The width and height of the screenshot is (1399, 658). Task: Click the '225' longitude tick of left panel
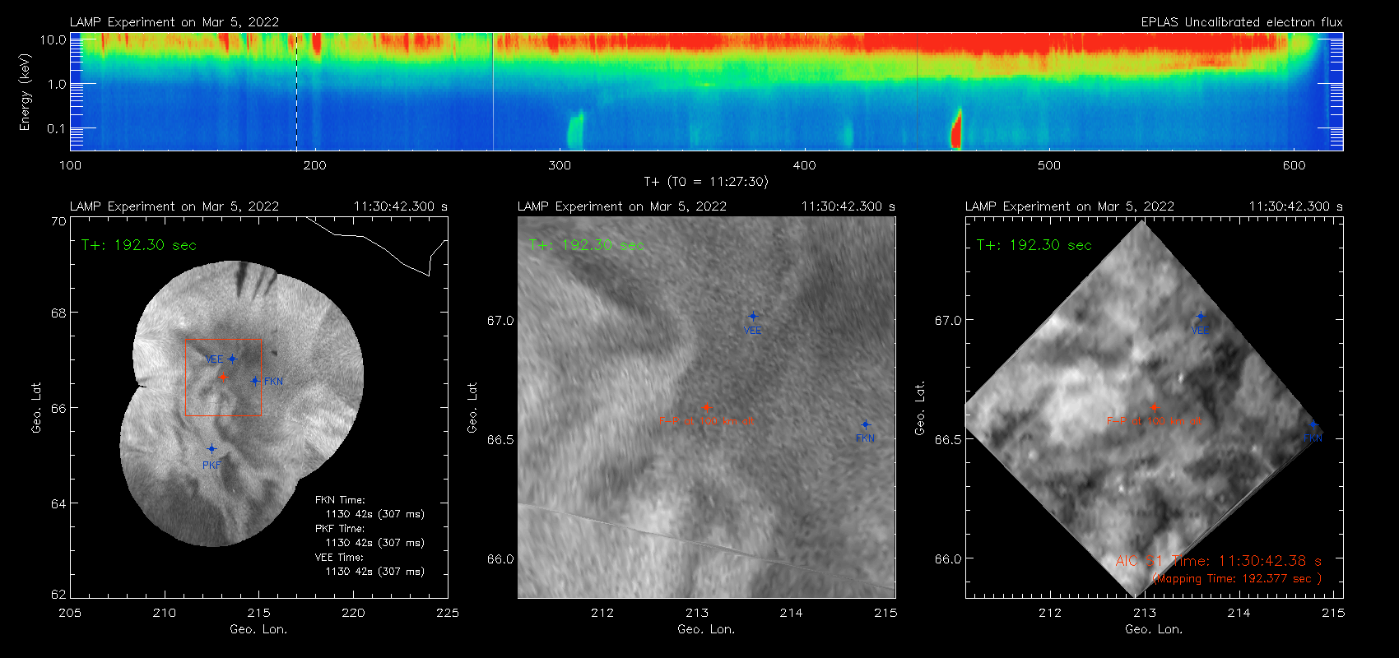448,613
